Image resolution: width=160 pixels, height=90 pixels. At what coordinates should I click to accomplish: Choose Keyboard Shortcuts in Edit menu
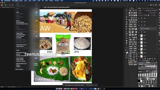(x=27, y=64)
